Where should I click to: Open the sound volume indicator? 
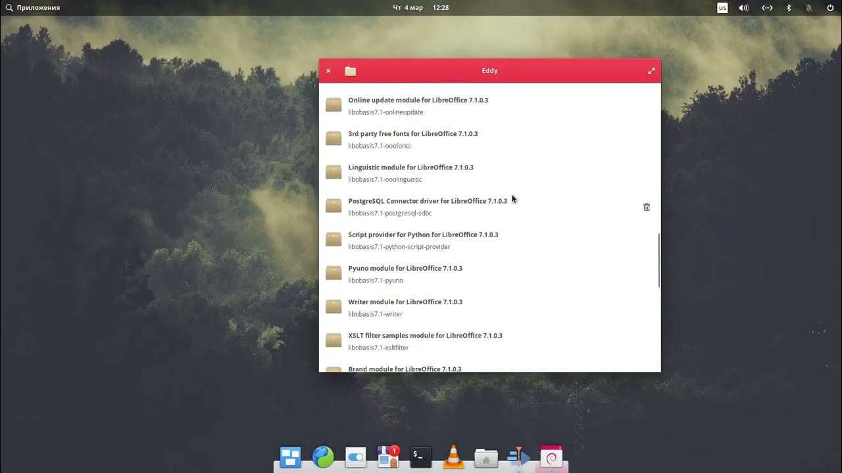tap(744, 8)
